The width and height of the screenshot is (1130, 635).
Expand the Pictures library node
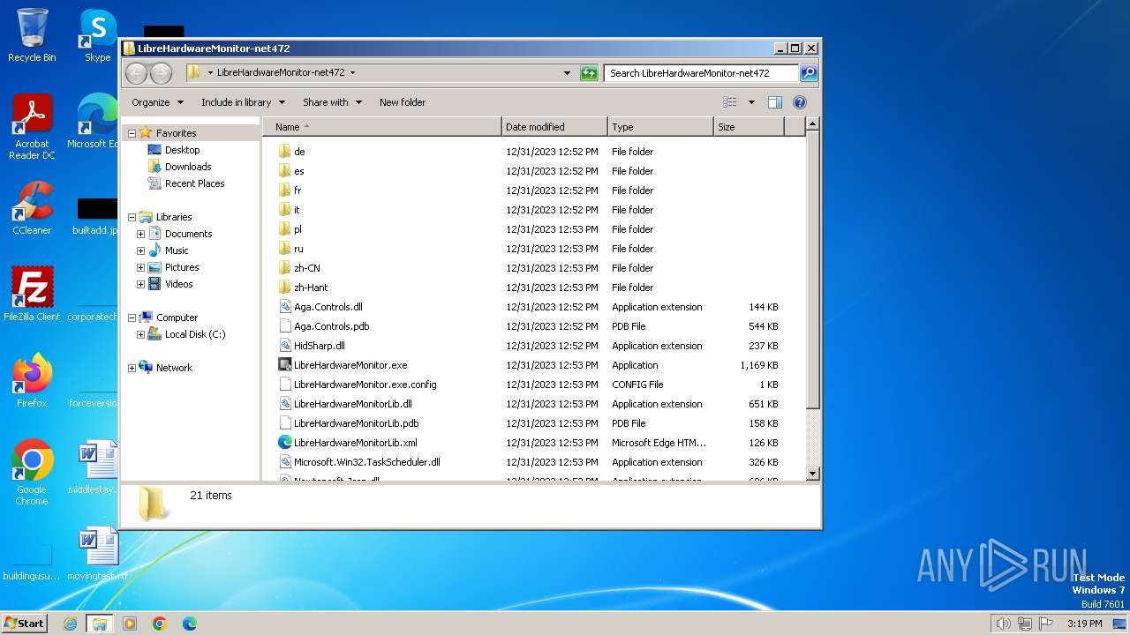[140, 267]
